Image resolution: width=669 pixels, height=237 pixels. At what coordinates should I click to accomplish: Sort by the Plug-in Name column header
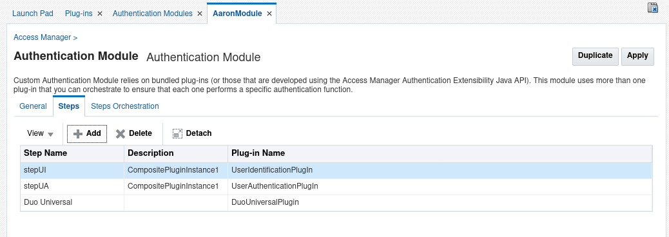click(440, 153)
